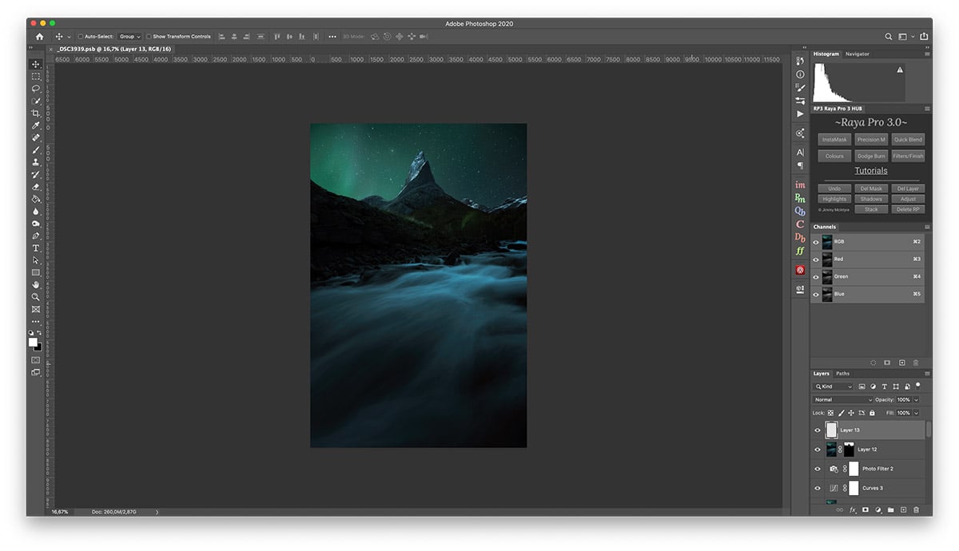The width and height of the screenshot is (959, 551).
Task: Expand the layer Opacity dropdown arrow
Action: 916,399
